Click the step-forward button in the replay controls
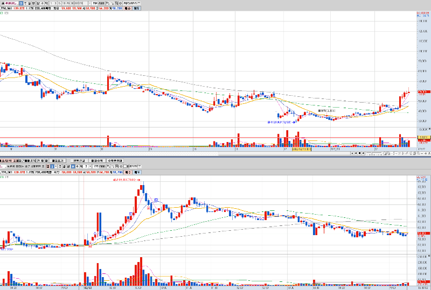The height and width of the screenshot is (290, 431). pyautogui.click(x=356, y=153)
